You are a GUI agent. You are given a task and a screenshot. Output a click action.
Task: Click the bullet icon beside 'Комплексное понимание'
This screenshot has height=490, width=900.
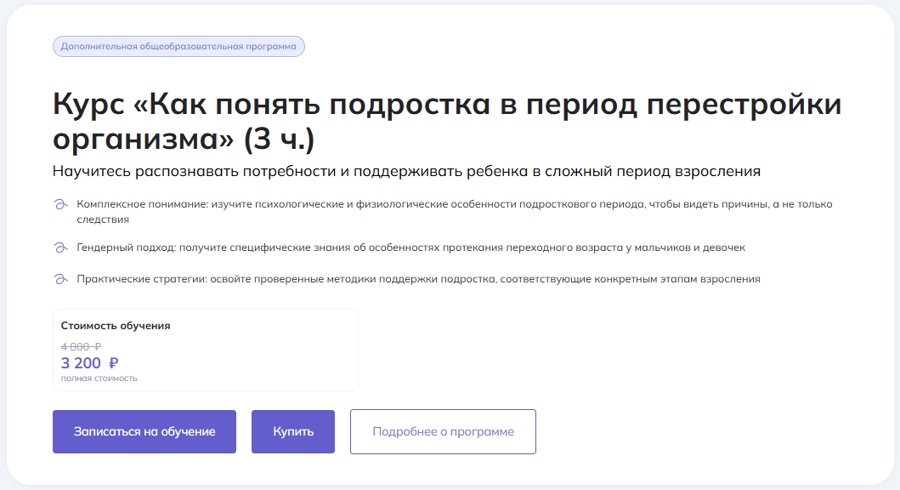click(60, 204)
